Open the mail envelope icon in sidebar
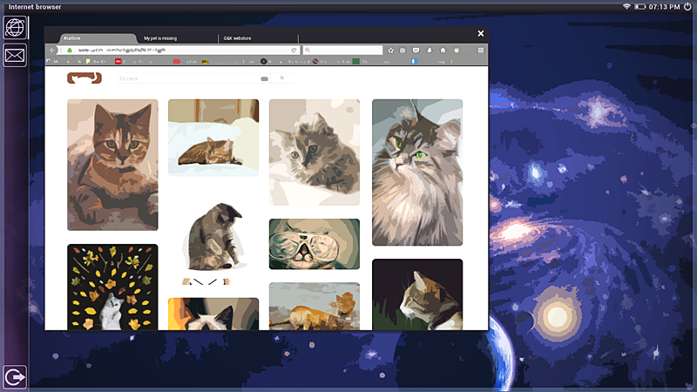 pos(15,56)
